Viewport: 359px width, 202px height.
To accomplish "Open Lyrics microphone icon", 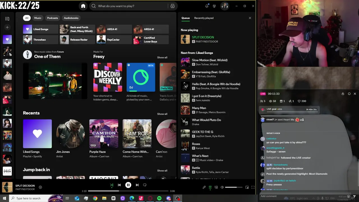I will [x=204, y=187].
